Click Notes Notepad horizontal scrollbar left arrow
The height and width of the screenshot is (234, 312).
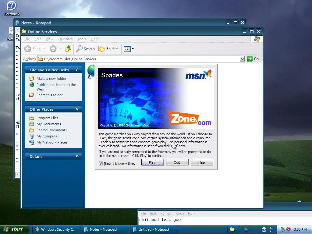click(x=18, y=175)
